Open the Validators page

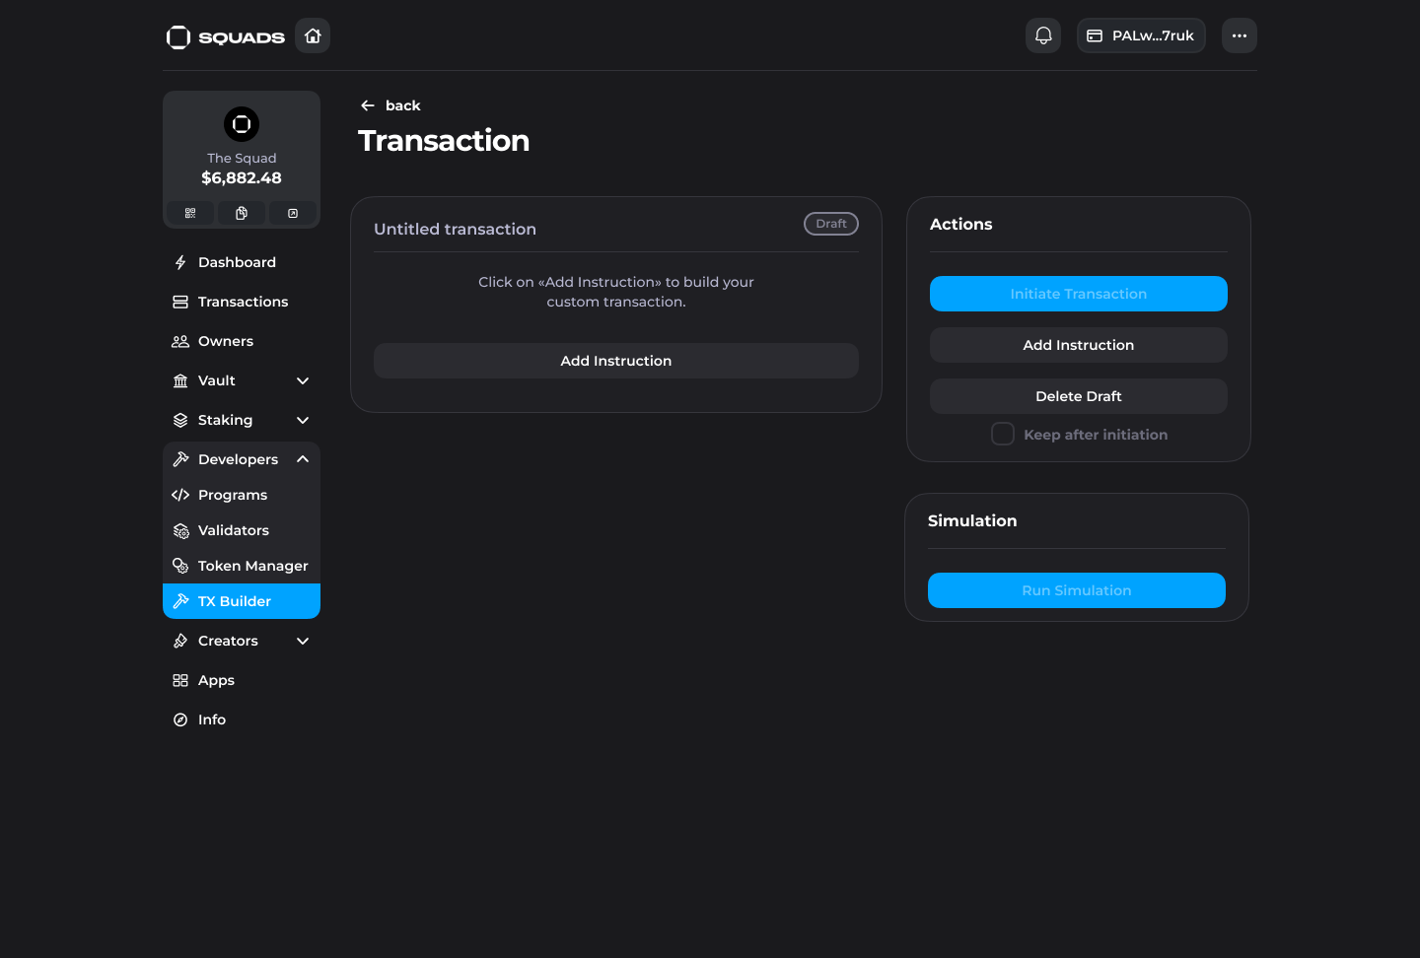[x=234, y=530]
